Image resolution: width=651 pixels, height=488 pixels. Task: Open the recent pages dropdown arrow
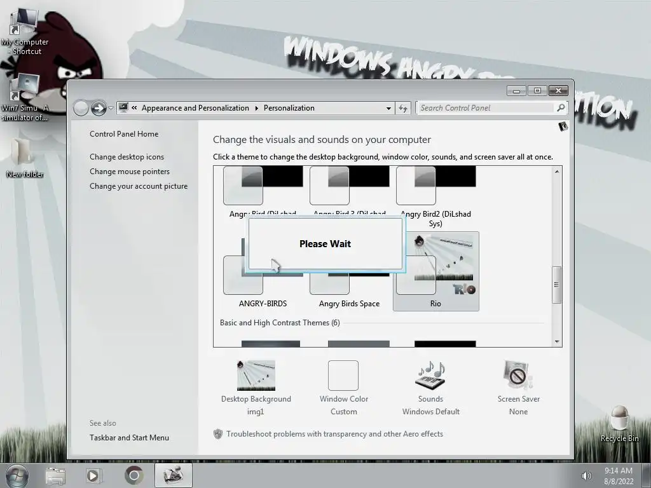click(111, 108)
